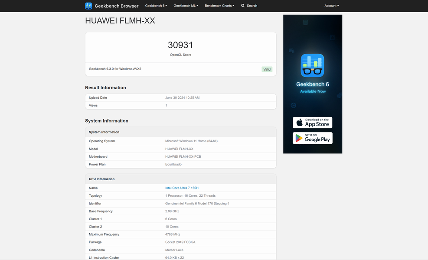The height and width of the screenshot is (260, 428).
Task: Click the 10 Cores Cluster 2 value
Action: coord(172,227)
